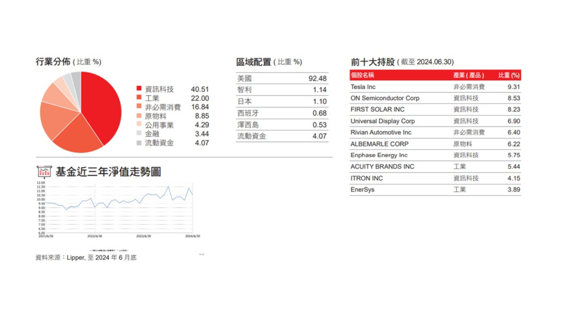Click the 2024/6/30 axis label on chart
This screenshot has width=561, height=316.
tap(193, 235)
